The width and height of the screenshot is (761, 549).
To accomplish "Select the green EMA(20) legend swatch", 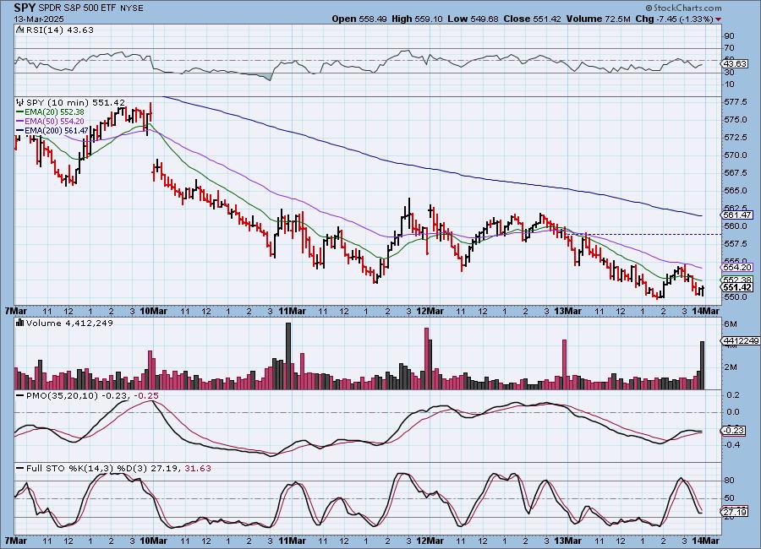I will point(20,112).
